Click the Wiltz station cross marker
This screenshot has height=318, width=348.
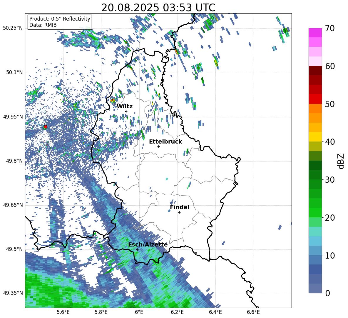pyautogui.click(x=126, y=111)
